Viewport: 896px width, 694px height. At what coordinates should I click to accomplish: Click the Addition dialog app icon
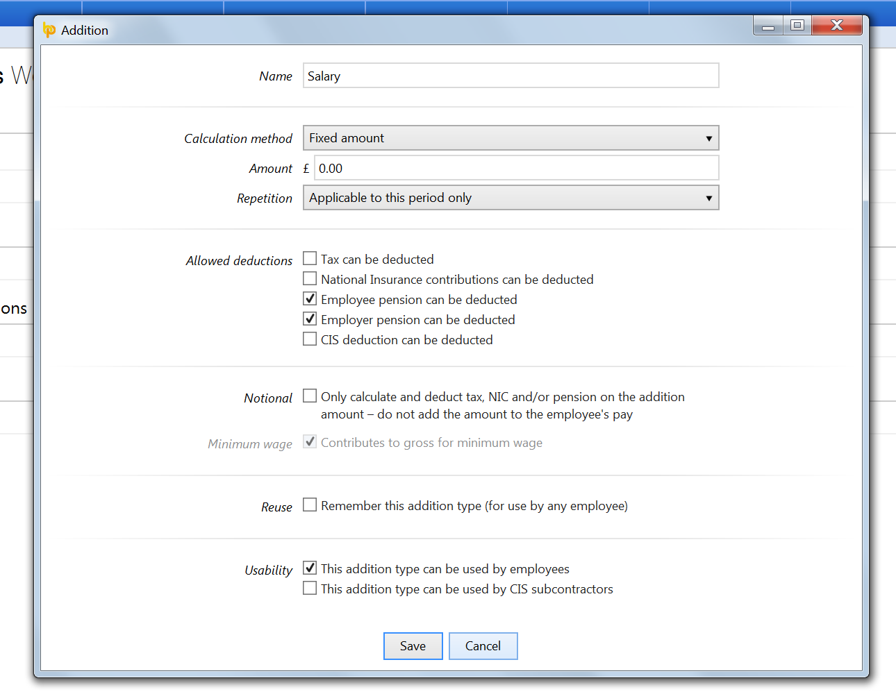[x=49, y=30]
